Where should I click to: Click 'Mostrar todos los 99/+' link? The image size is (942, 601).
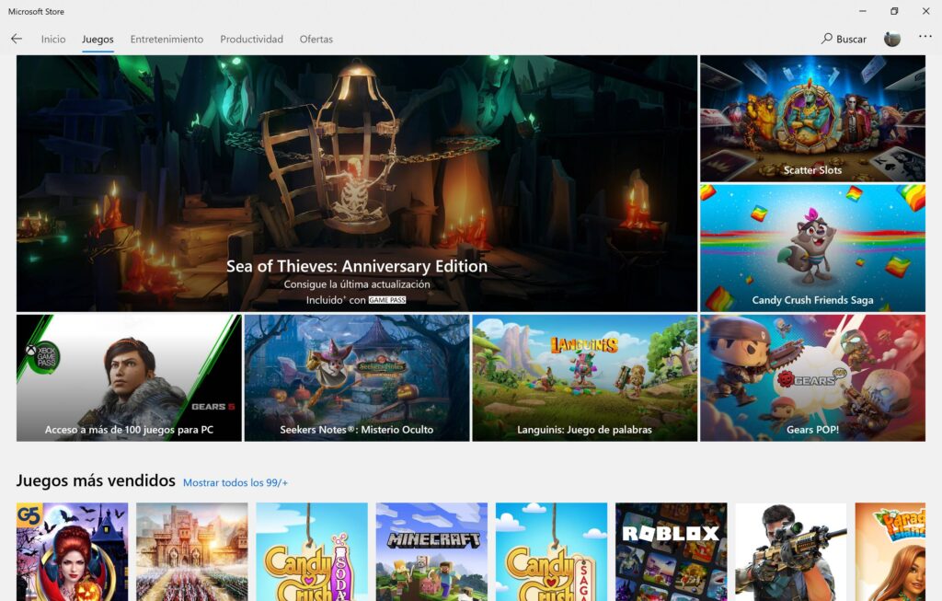pyautogui.click(x=235, y=482)
